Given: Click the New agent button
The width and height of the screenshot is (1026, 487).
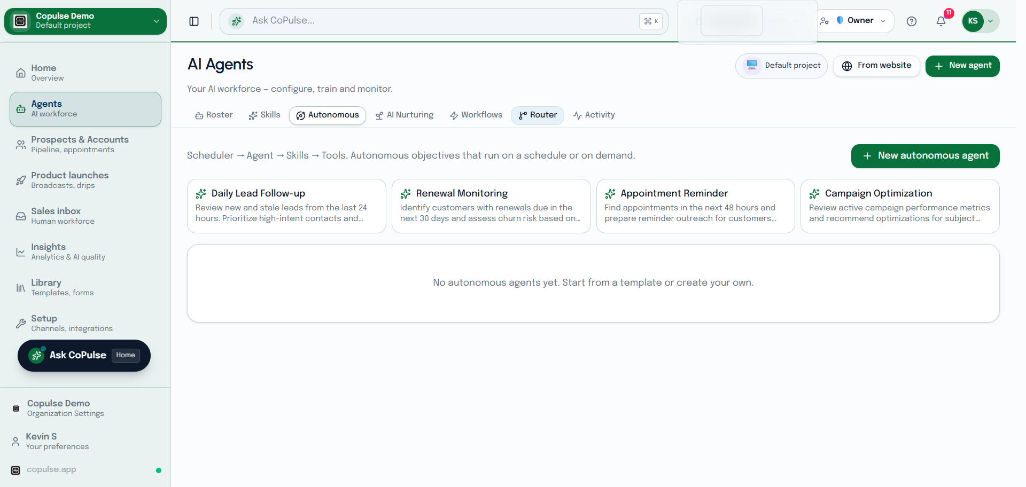Looking at the screenshot, I should click(x=962, y=66).
